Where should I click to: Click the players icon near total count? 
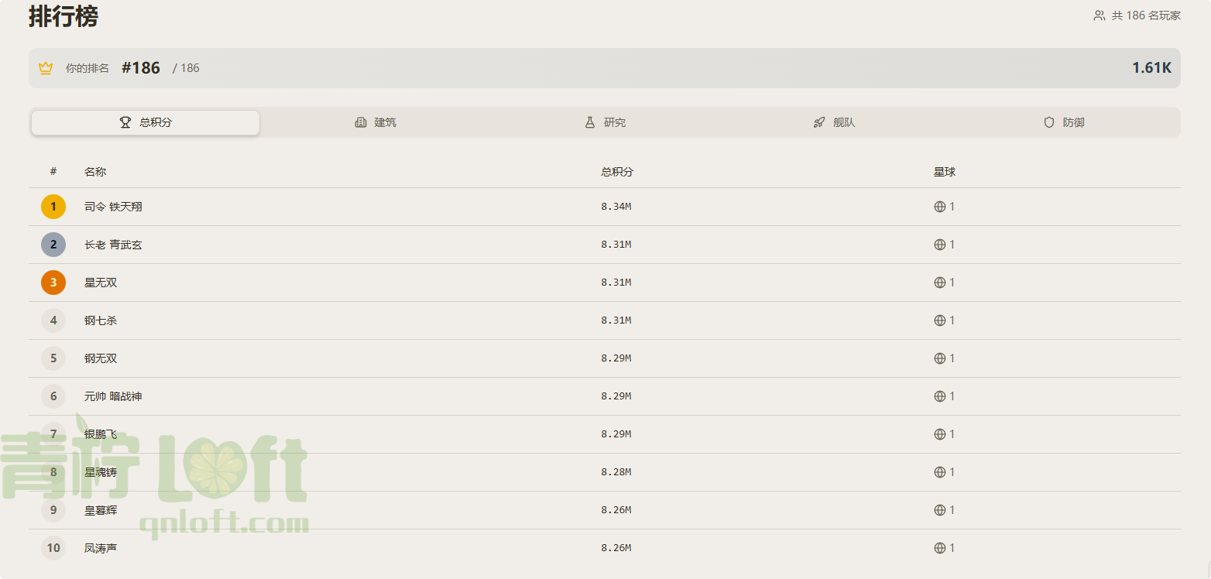click(x=1099, y=15)
